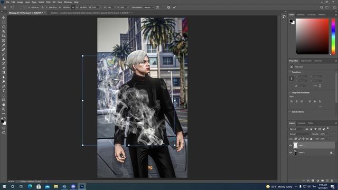Hide Layer 1 using its eye icon

point(290,146)
